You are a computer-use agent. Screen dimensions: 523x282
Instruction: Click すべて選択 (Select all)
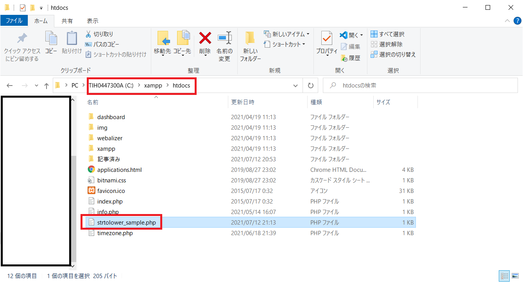pos(387,34)
